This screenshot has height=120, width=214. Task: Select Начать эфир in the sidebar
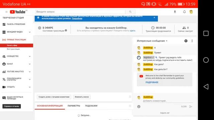[x=16, y=45]
